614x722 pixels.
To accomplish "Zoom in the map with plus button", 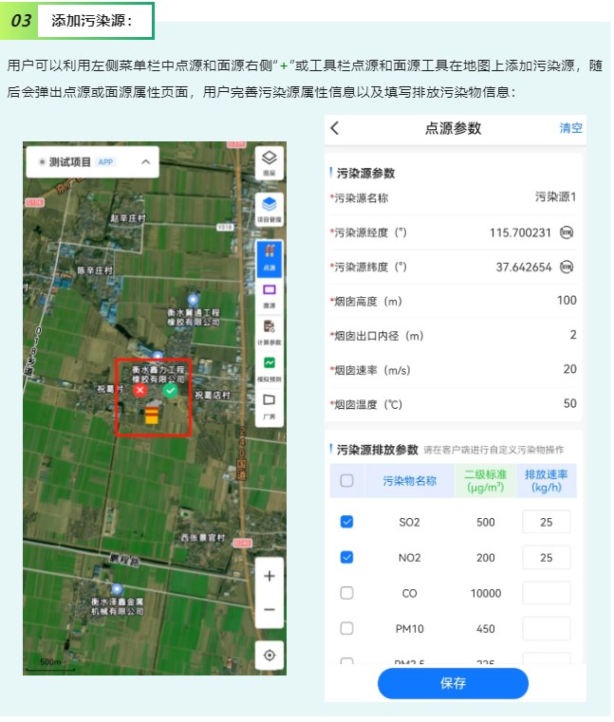I will coord(270,576).
